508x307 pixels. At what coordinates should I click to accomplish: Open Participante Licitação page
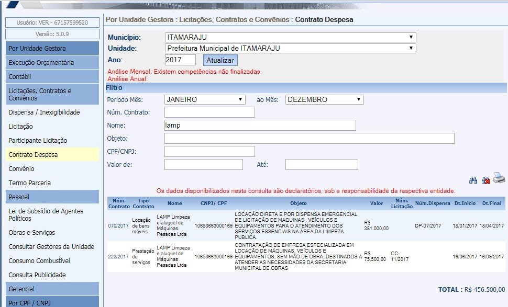[x=38, y=141]
